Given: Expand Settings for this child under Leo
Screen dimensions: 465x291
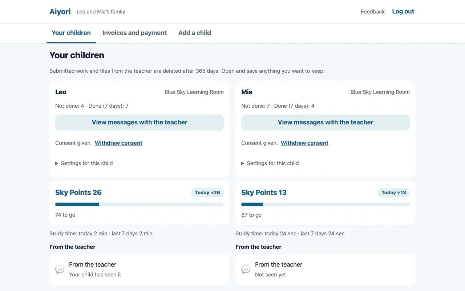Looking at the screenshot, I should (84, 163).
